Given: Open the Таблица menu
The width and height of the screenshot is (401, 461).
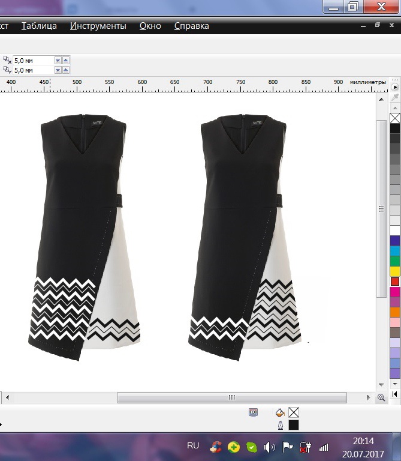Looking at the screenshot, I should (x=39, y=26).
